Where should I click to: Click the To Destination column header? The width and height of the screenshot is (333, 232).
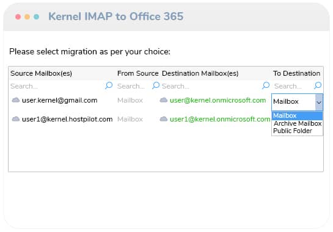(x=297, y=73)
